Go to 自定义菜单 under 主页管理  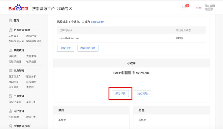[15, 102]
